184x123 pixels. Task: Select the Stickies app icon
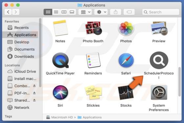(93, 92)
